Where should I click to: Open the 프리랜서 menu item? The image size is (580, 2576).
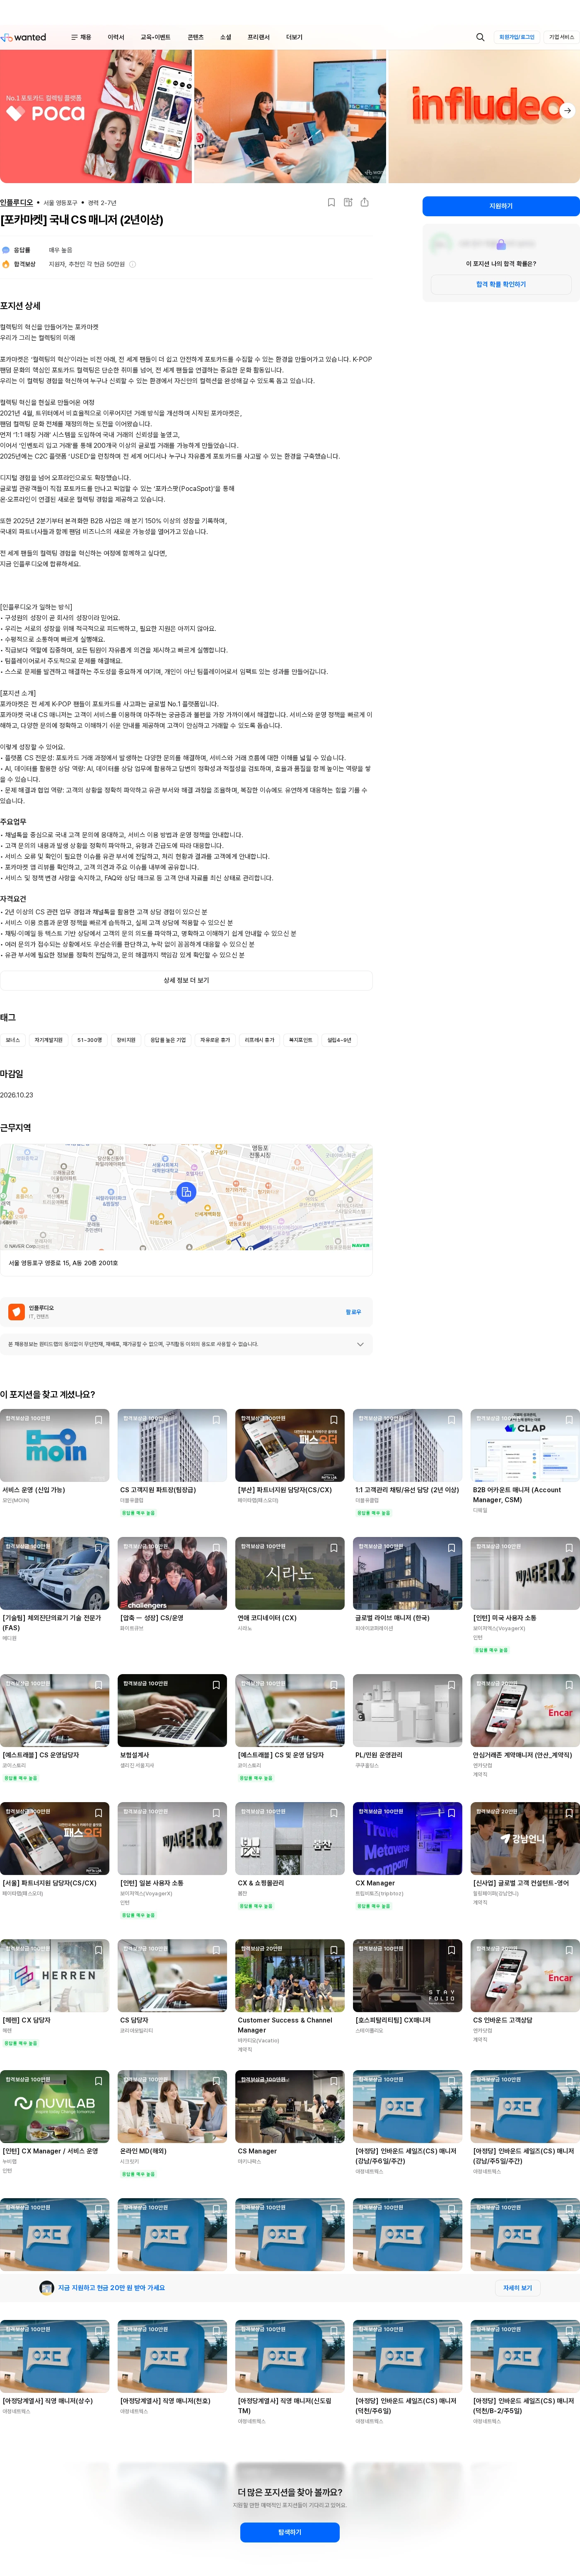pos(258,37)
